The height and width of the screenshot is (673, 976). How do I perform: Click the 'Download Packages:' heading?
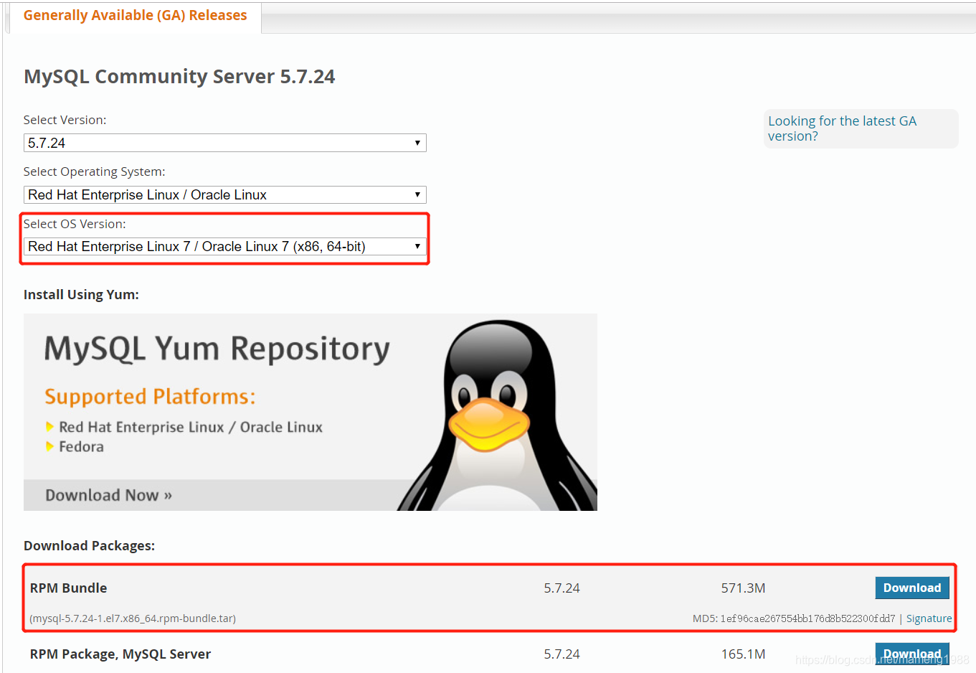coord(89,546)
